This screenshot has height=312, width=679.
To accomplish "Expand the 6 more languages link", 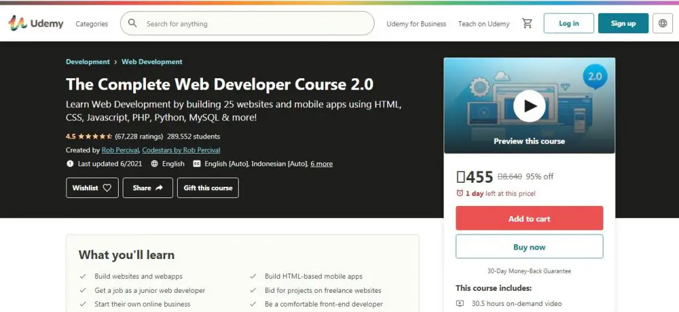I will click(321, 164).
